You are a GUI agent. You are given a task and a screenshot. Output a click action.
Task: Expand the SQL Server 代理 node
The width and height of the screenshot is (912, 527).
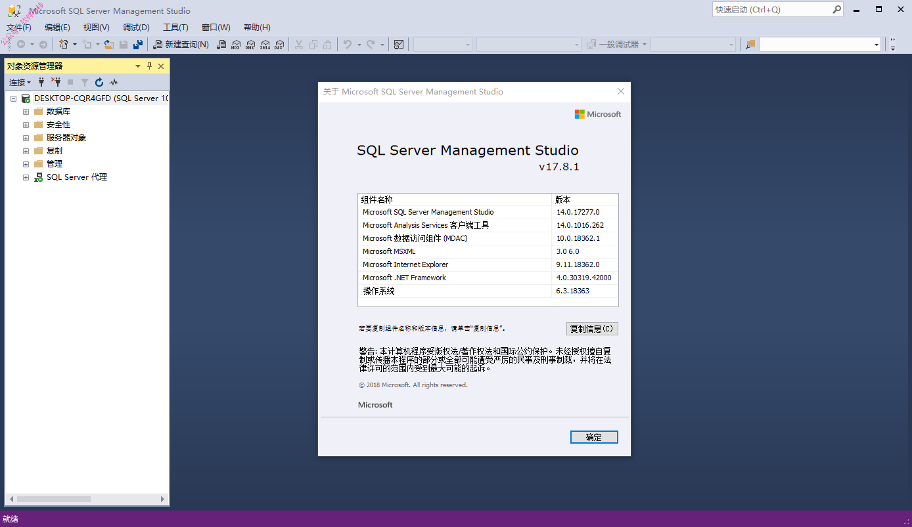tap(26, 177)
